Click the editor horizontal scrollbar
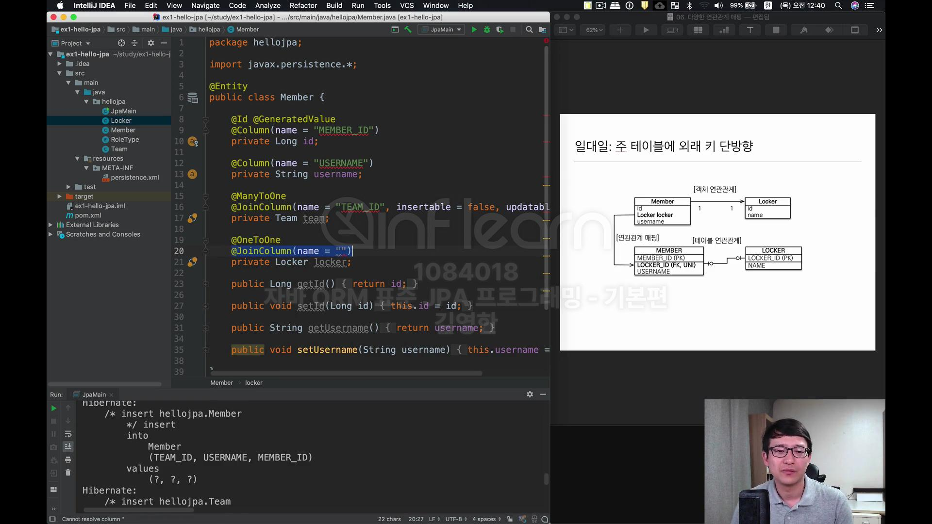Viewport: 932px width, 524px height. click(x=346, y=373)
